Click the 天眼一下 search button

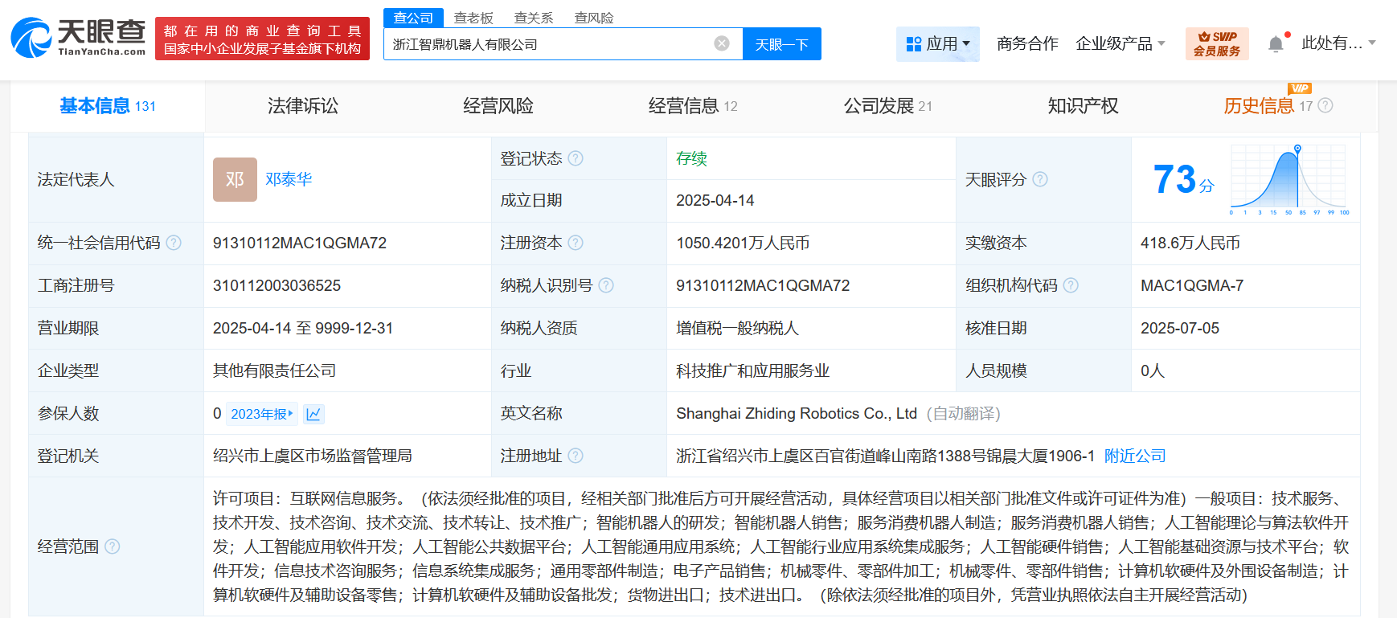(x=781, y=44)
